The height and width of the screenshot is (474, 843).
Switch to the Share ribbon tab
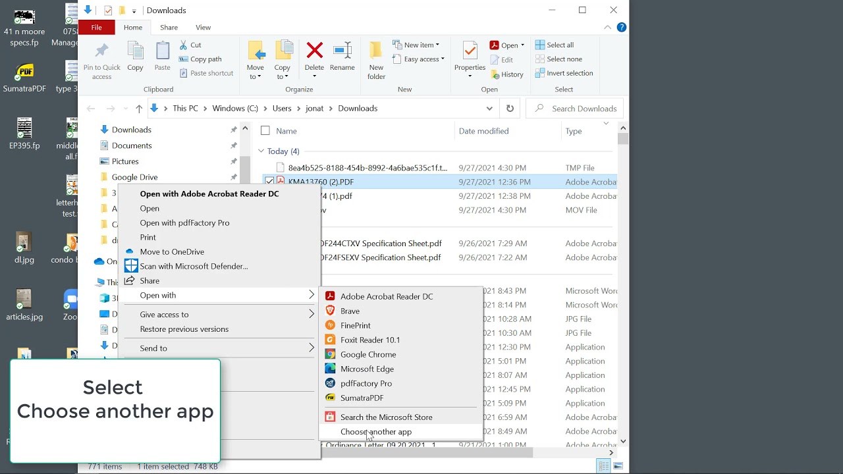pyautogui.click(x=169, y=27)
